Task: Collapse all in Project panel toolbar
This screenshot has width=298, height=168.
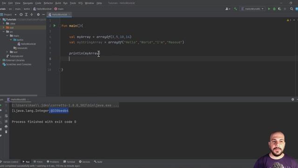Action: point(32,14)
